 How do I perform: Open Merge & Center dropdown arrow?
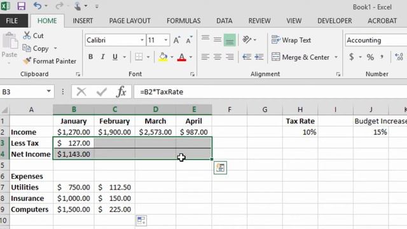click(x=336, y=57)
